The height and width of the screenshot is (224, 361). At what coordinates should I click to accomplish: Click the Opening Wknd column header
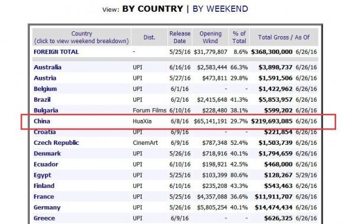pyautogui.click(x=211, y=37)
